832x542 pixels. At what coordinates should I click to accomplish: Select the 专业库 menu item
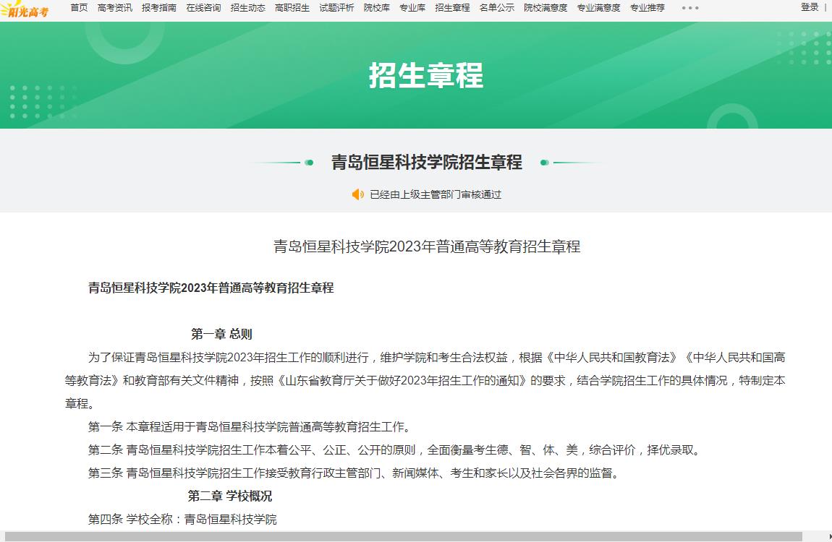tap(412, 7)
